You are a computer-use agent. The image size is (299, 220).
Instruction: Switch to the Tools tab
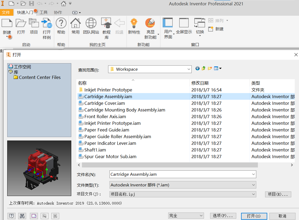[44, 12]
